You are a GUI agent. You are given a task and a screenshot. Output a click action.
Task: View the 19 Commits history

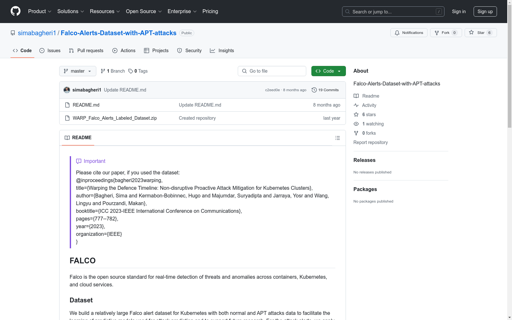point(325,90)
